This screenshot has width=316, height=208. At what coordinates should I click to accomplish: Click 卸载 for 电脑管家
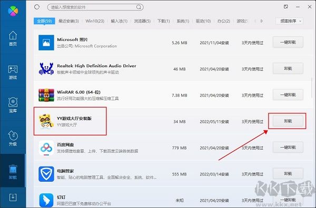288,173
